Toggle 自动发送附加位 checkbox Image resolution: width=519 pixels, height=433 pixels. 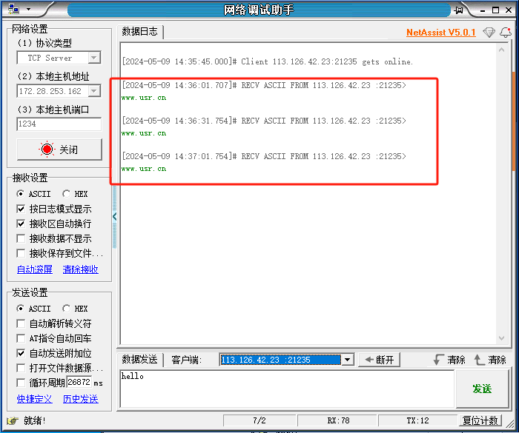click(21, 353)
